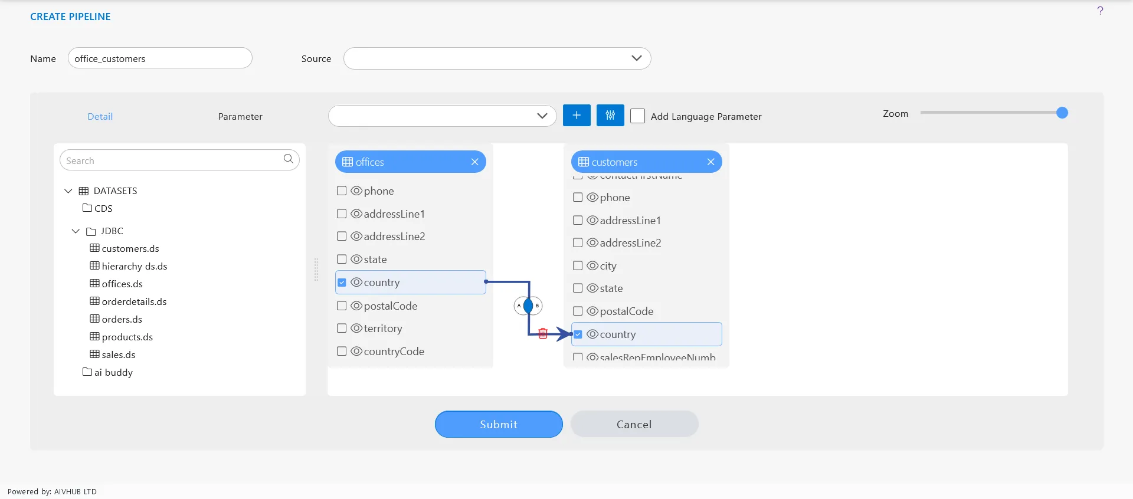Click the blue plus add button

point(577,115)
